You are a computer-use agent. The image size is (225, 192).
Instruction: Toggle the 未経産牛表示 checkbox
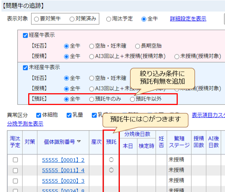(x=25, y=68)
